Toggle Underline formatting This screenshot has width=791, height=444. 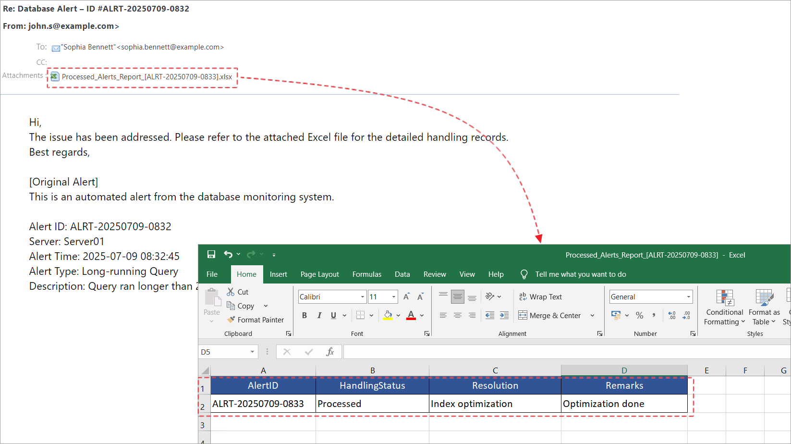tap(333, 315)
